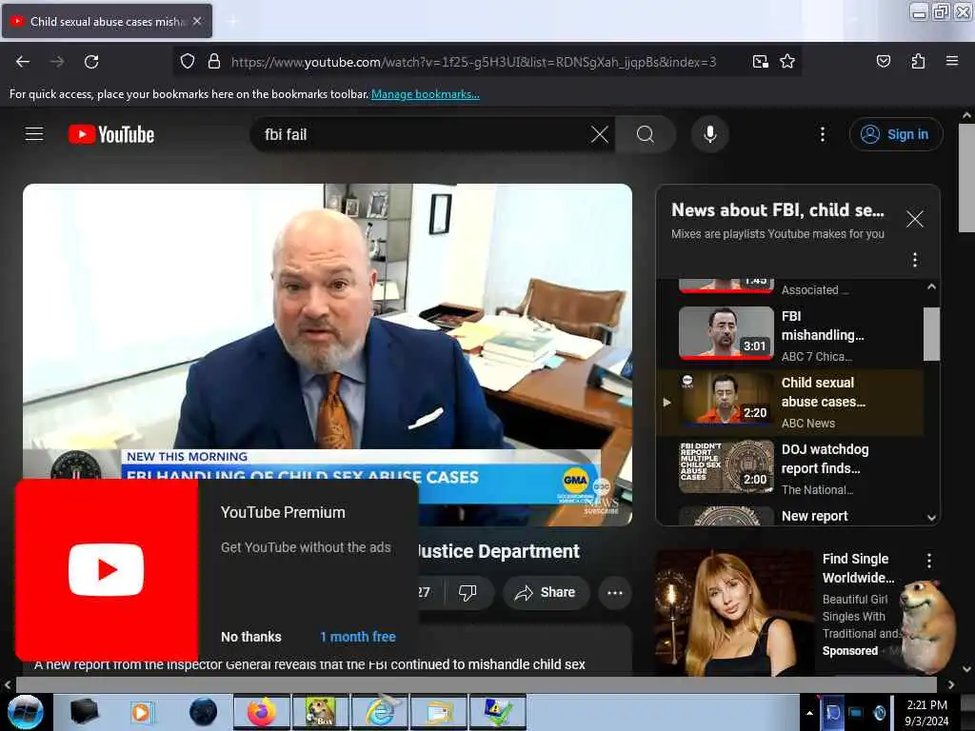Click the YouTube Premium red logo tile
Screen dimensions: 975x731
(107, 569)
